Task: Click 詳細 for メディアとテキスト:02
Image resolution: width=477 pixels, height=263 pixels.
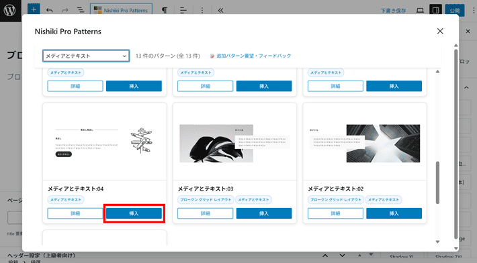Action: pos(335,213)
